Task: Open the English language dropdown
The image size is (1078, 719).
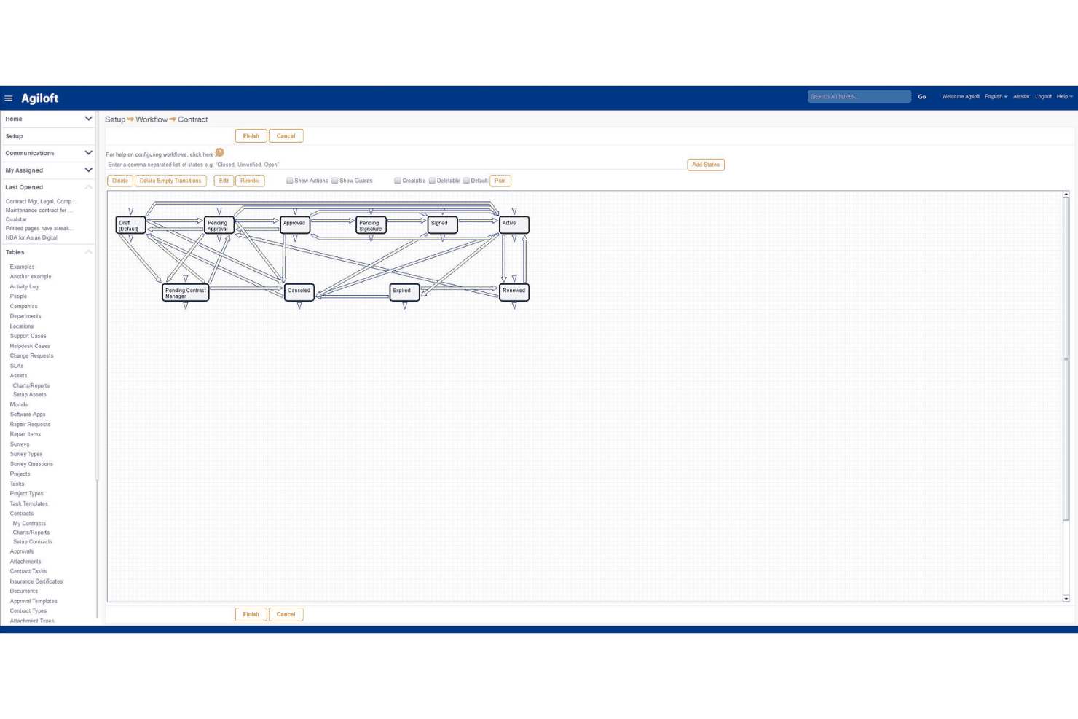Action: click(x=996, y=97)
